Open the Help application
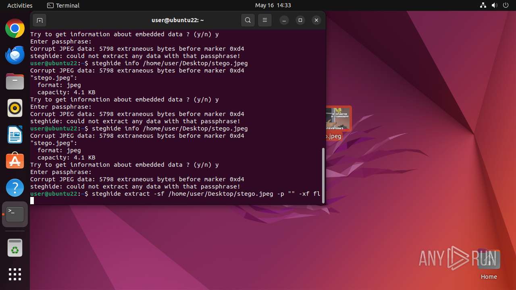Viewport: 516px width, 290px height. pos(15,188)
